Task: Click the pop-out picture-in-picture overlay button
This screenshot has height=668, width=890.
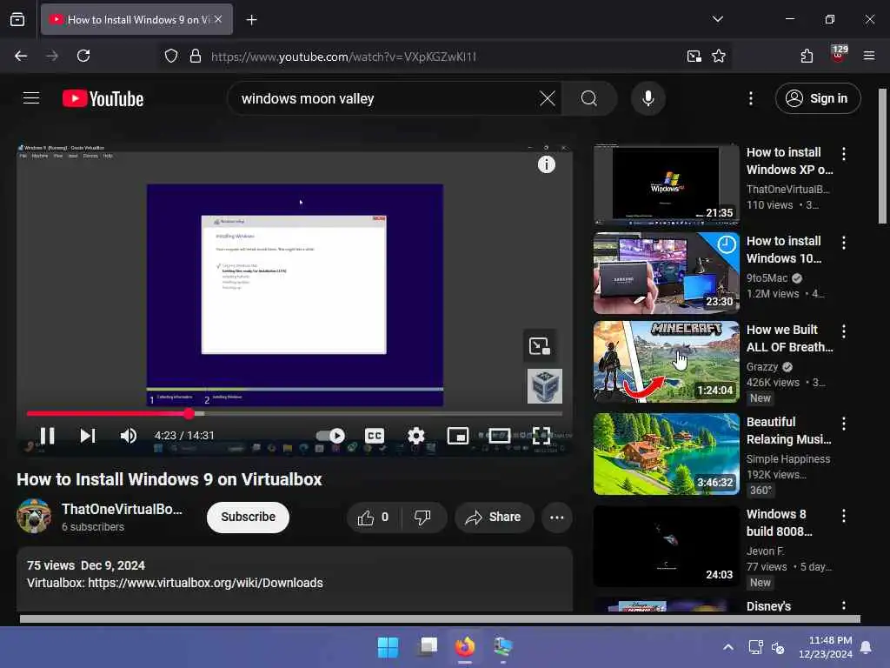Action: (539, 345)
